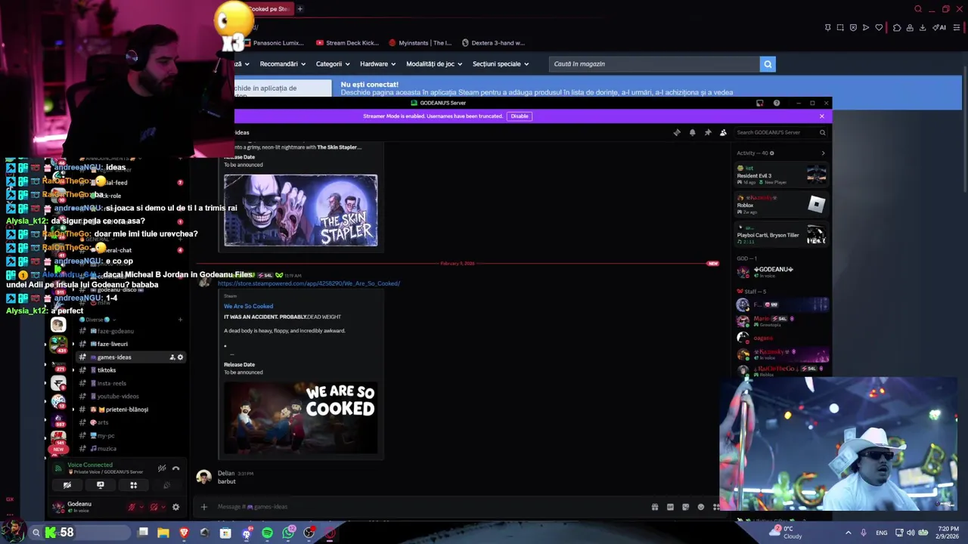Open GIF picker in message bar
968x544 pixels.
click(x=670, y=507)
